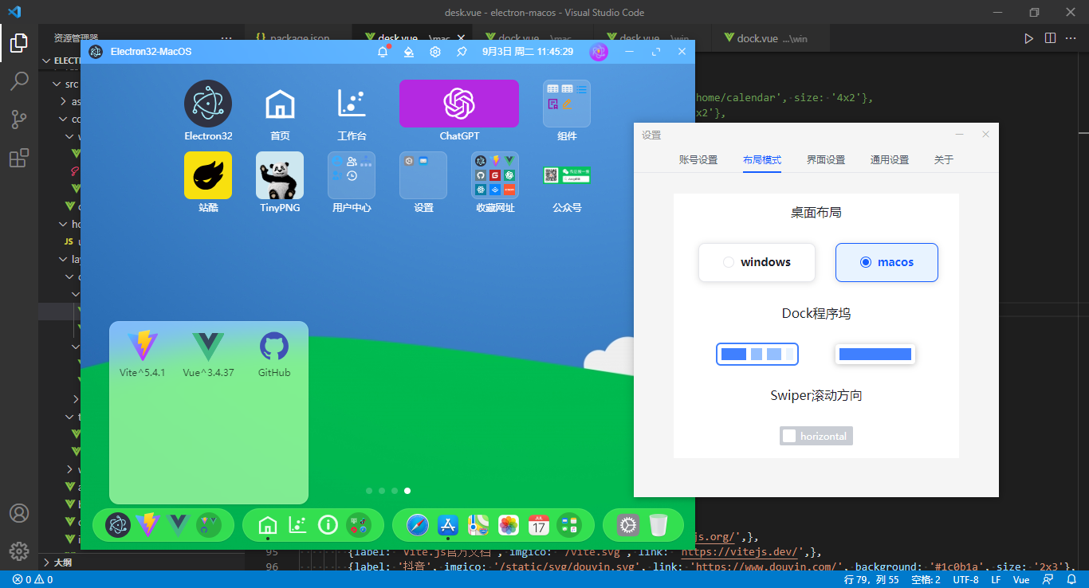Click the pin icon in title bar
This screenshot has width=1089, height=588.
click(462, 52)
